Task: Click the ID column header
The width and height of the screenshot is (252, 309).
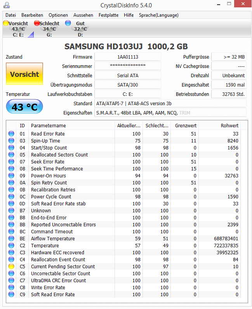Action: [22, 125]
